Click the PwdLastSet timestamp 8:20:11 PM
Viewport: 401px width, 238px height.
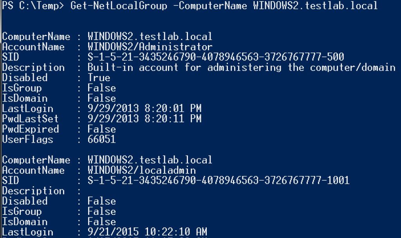click(145, 119)
